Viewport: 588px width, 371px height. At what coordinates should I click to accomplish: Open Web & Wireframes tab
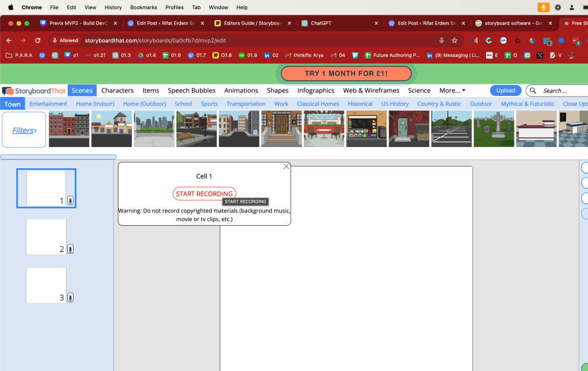[371, 90]
